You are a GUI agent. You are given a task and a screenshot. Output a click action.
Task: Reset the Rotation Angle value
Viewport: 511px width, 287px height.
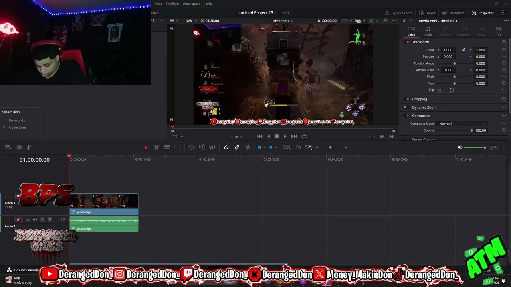[504, 63]
